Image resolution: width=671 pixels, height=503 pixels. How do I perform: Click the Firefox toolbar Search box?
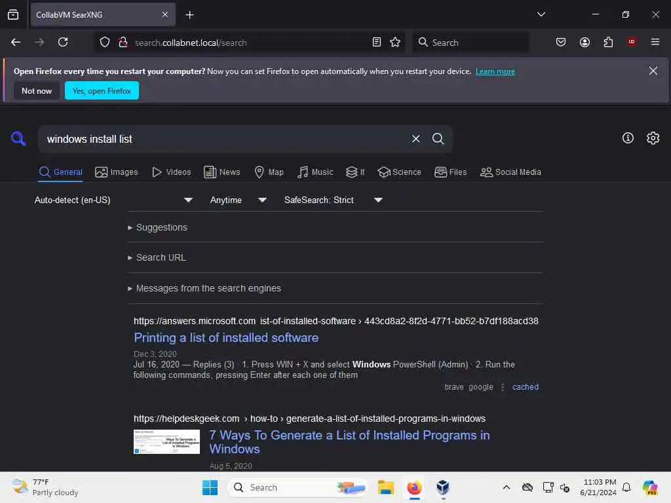470,43
